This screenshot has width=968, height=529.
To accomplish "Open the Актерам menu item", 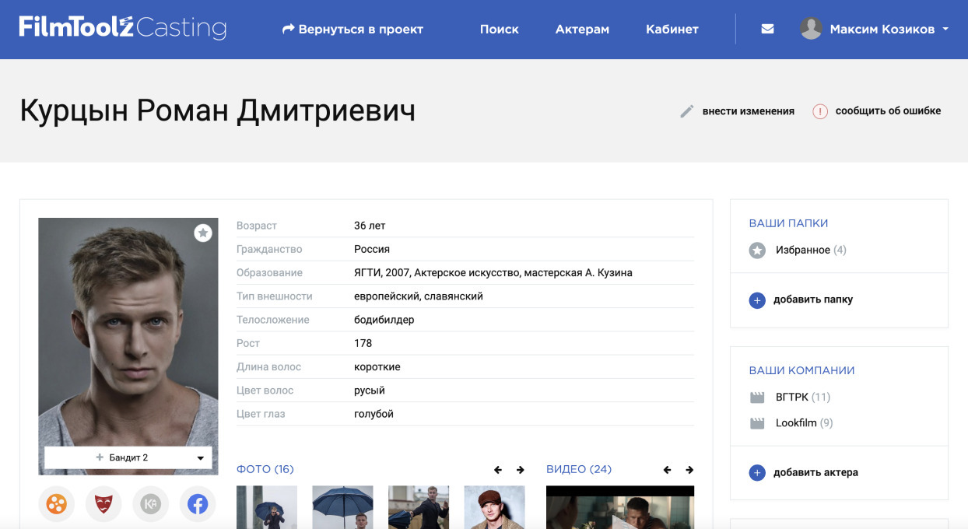I will coord(582,30).
